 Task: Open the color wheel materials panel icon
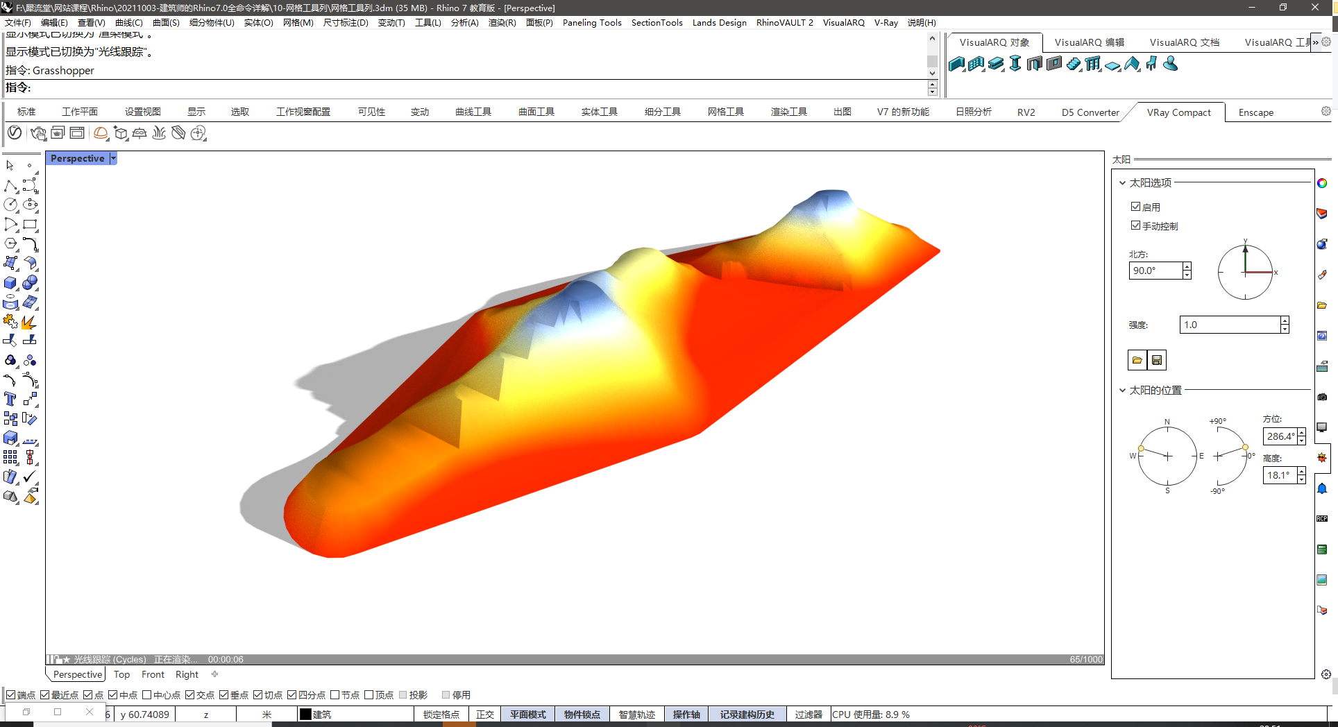click(1322, 183)
